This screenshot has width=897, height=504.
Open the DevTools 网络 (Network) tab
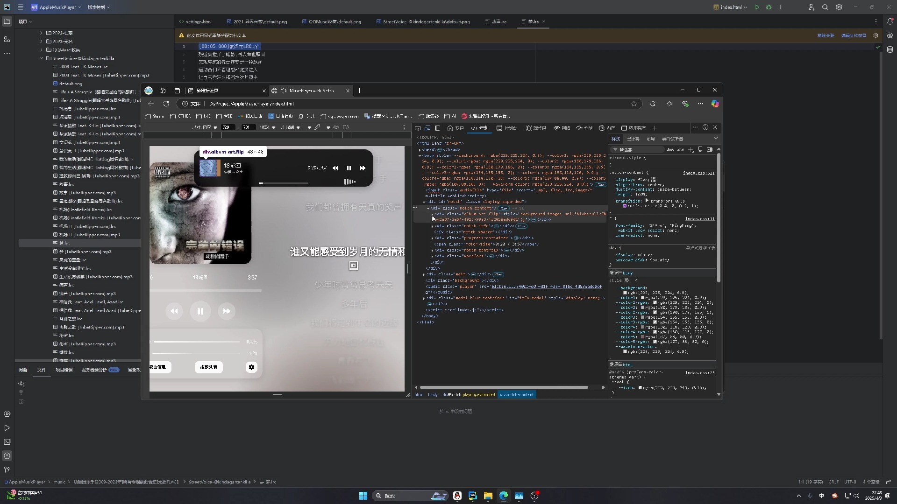coord(562,128)
